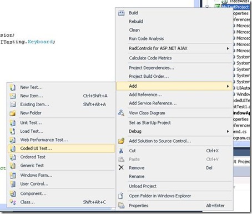Expand the RadControls for ASP.NET AJAX submenu arrow
Viewport: 252px width, 214px height.
coord(228,48)
